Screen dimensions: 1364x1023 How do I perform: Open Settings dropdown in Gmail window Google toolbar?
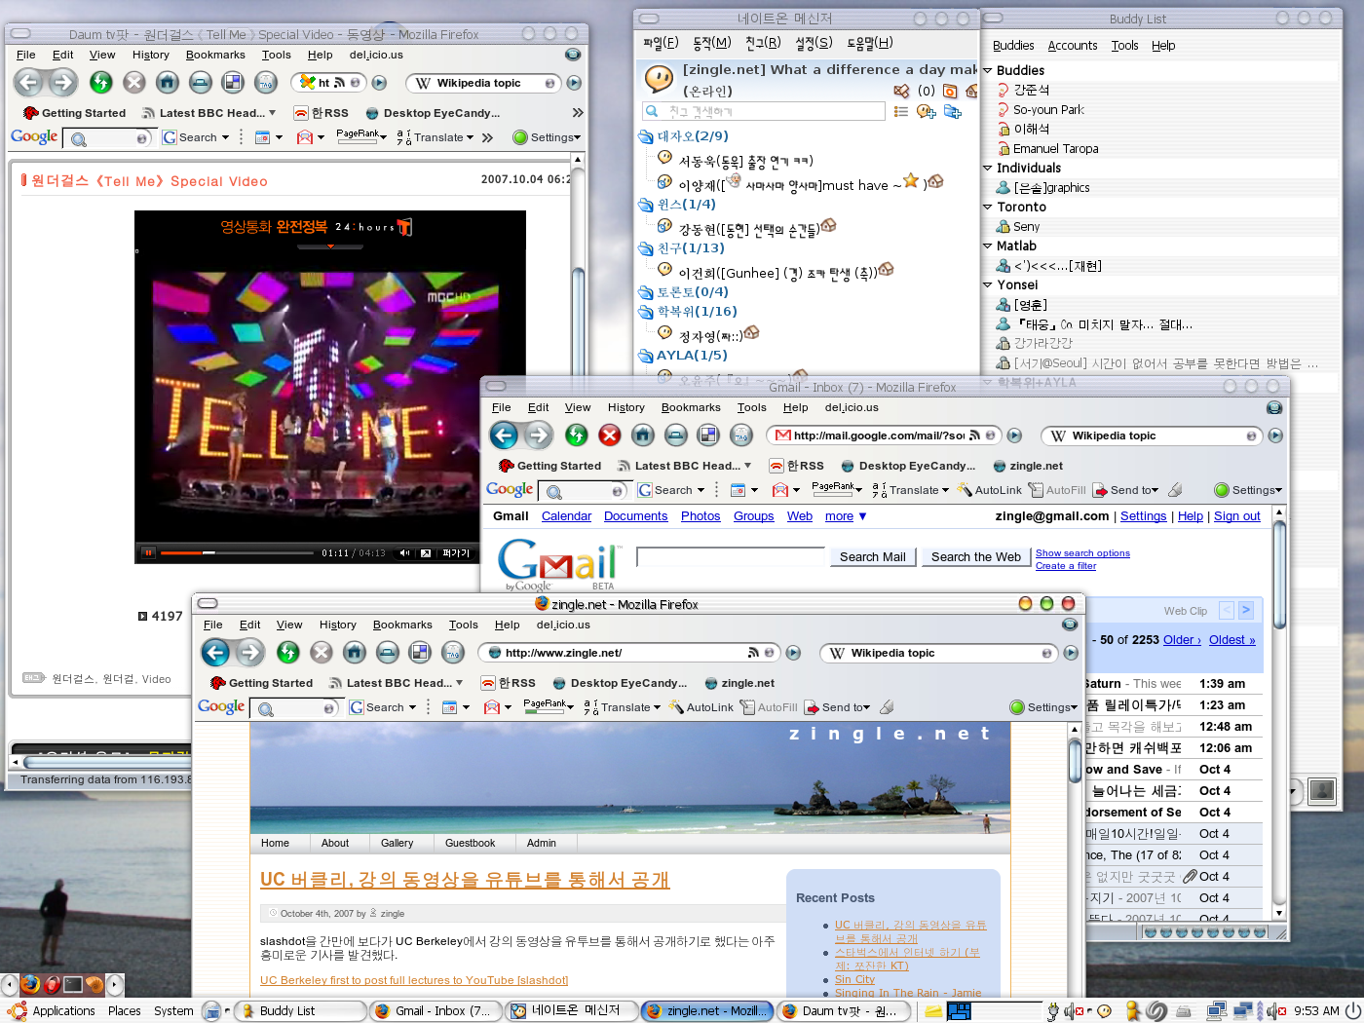1278,490
